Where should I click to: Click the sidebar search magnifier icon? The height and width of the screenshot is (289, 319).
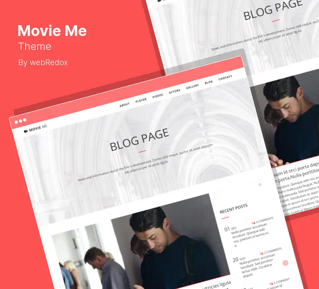[x=260, y=185]
